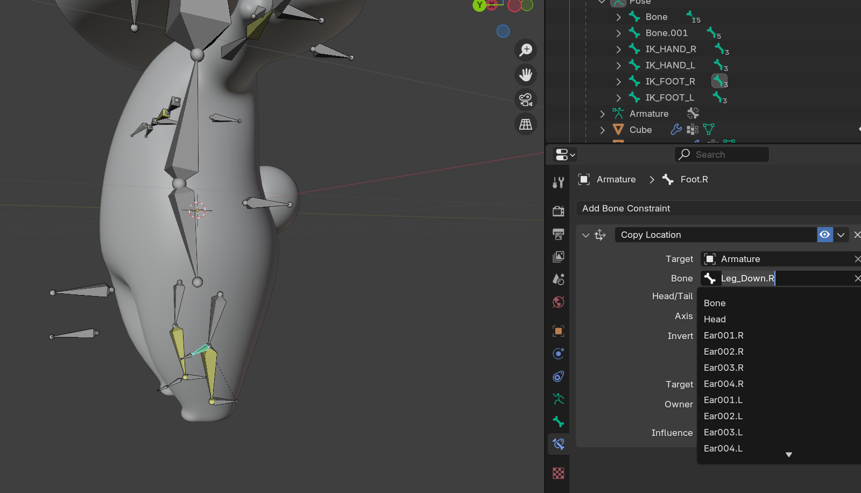Open the Bone properties tab
The width and height of the screenshot is (861, 493).
pyautogui.click(x=559, y=421)
